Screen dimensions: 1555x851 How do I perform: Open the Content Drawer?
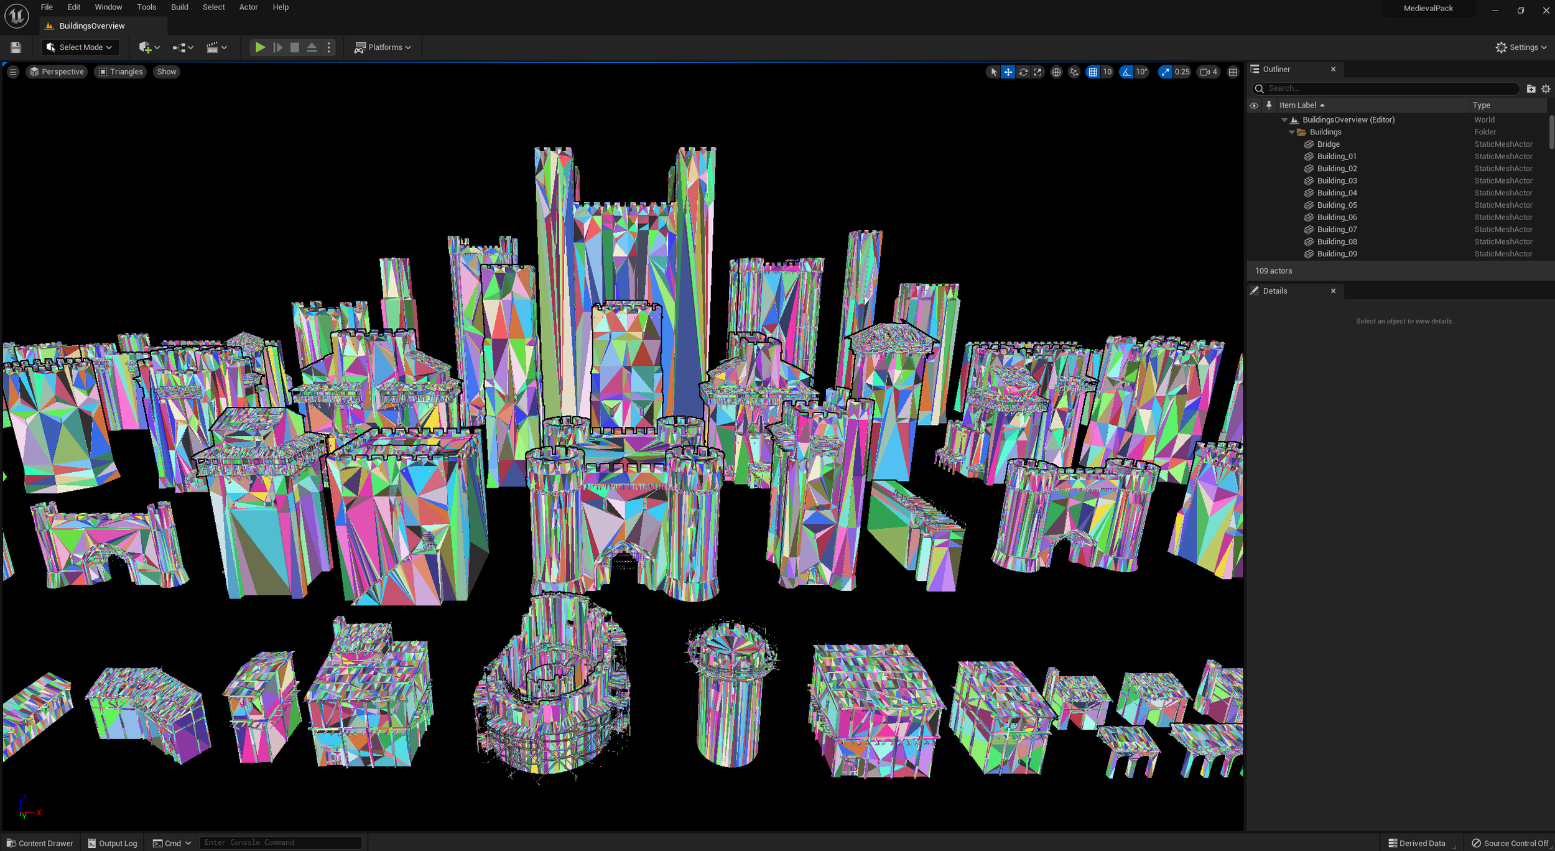40,844
